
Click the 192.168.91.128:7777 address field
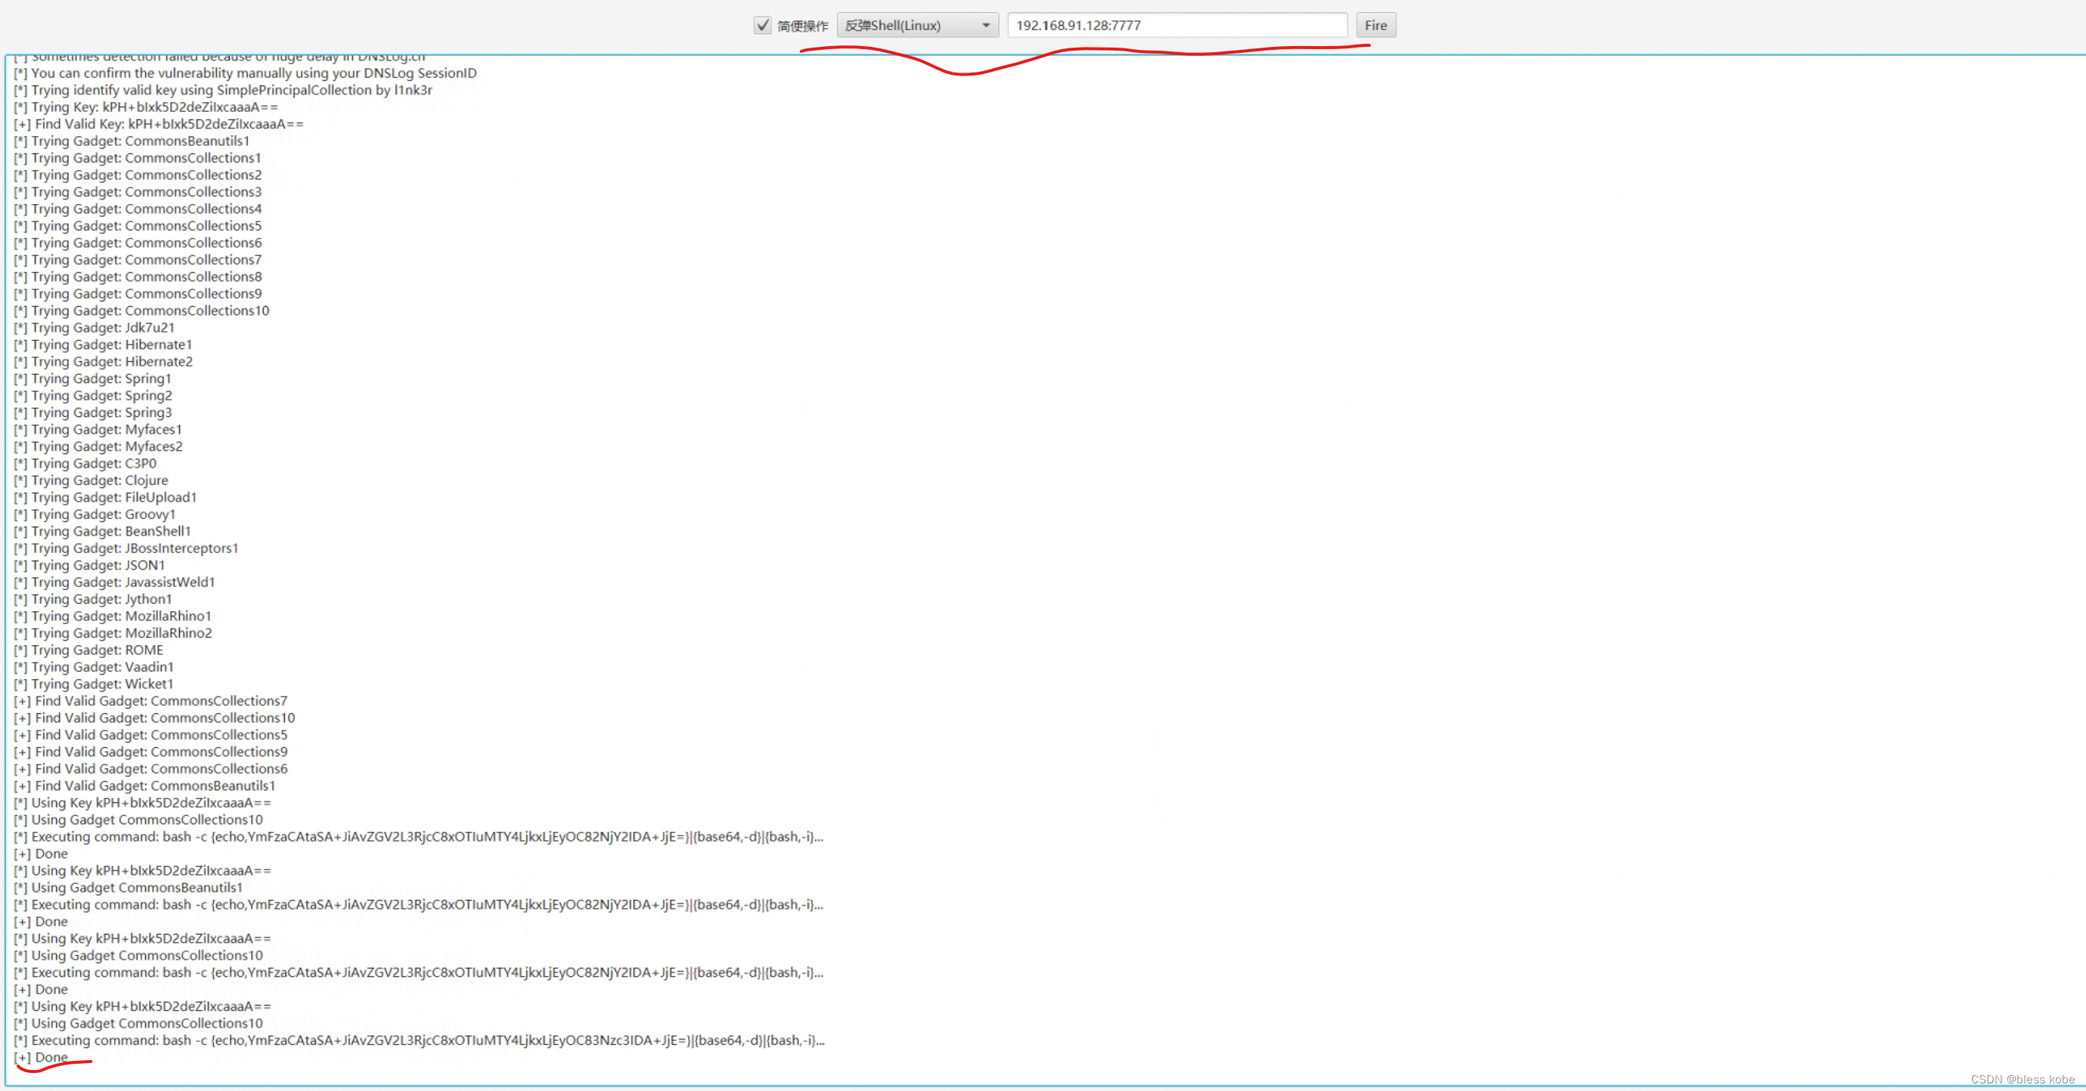click(1177, 25)
